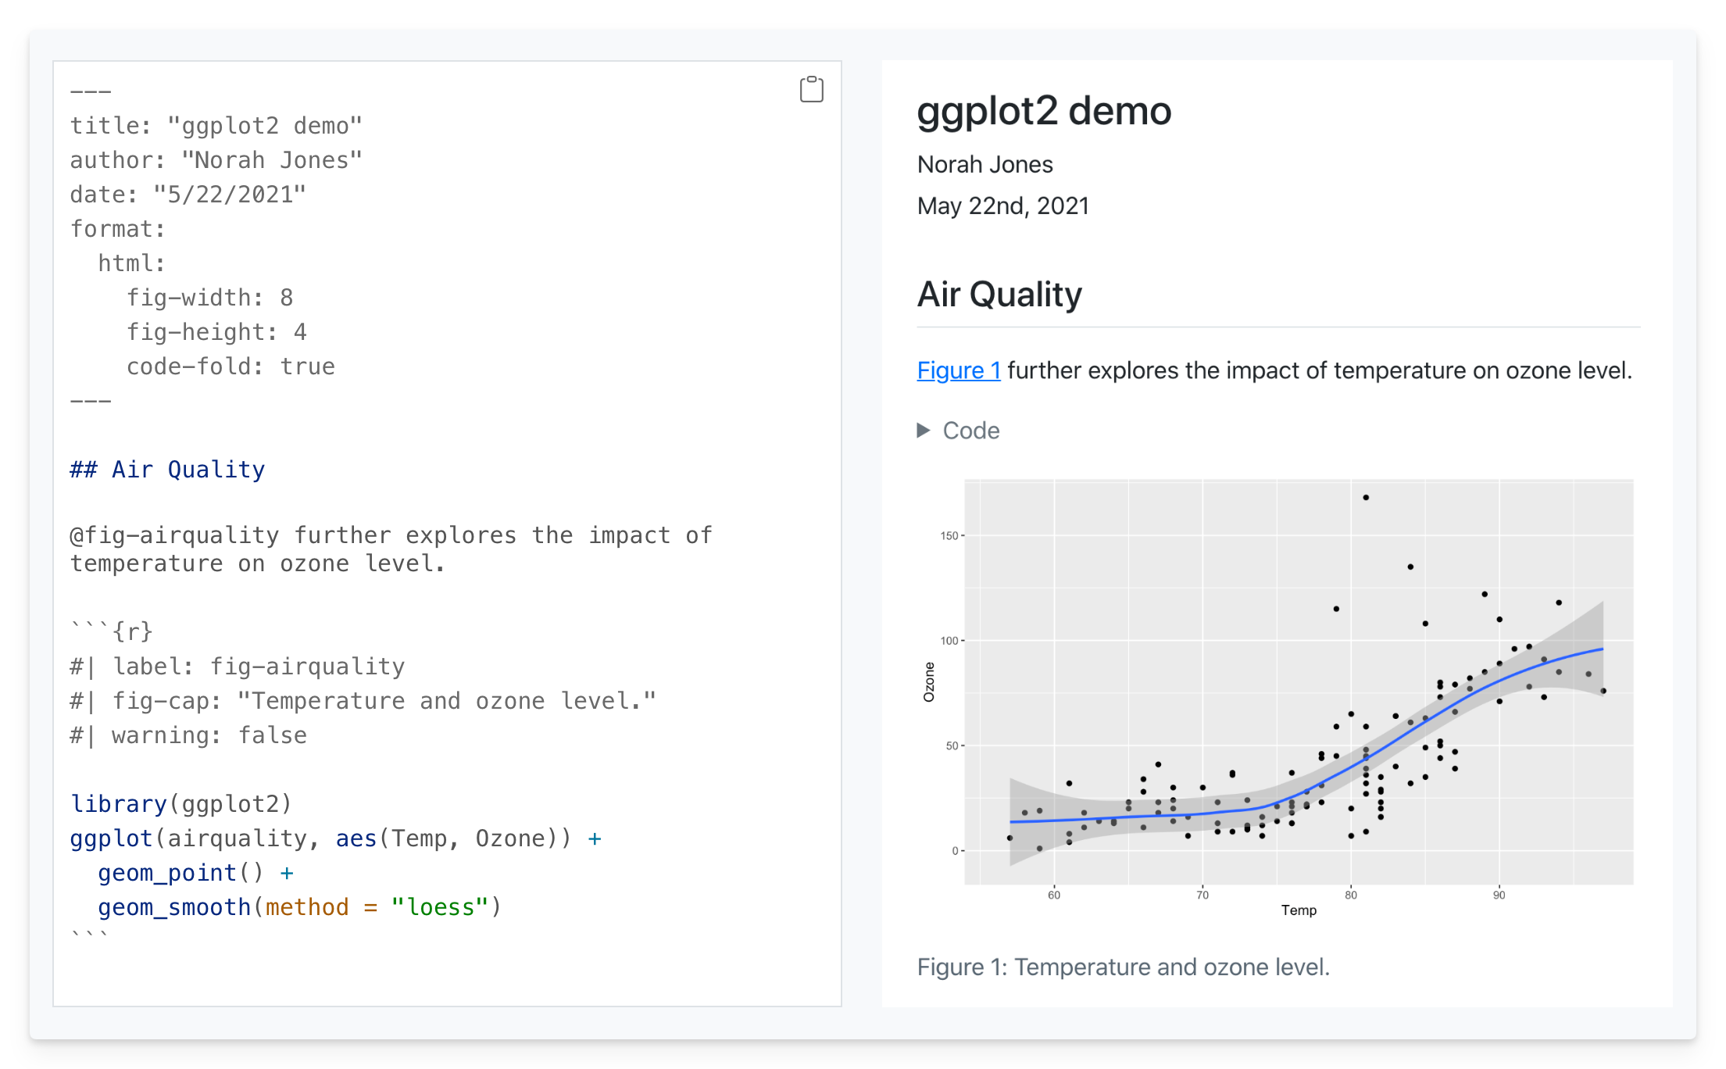Click the "Temp" x-axis label on plot
The width and height of the screenshot is (1726, 1069).
[1299, 910]
